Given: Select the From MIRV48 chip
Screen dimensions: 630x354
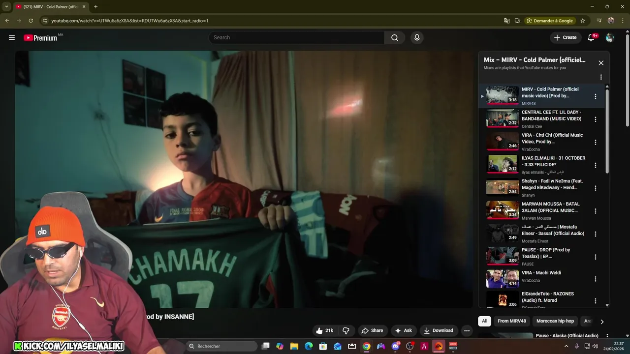Looking at the screenshot, I should coord(511,321).
